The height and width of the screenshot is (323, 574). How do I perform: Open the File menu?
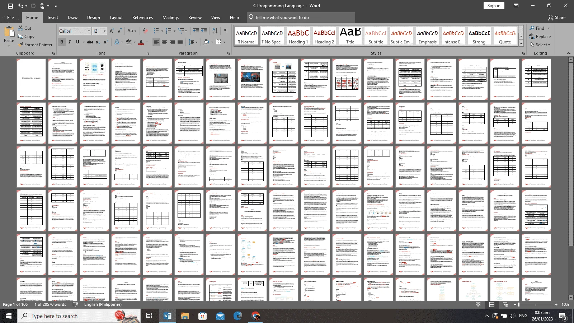point(10,17)
